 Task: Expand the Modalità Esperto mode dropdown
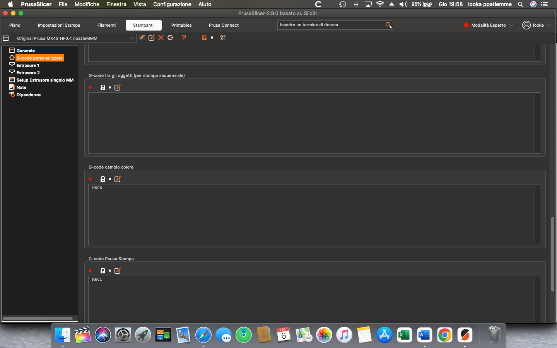489,25
